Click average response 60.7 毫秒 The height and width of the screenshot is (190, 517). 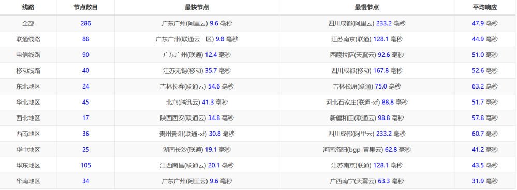tap(485, 134)
